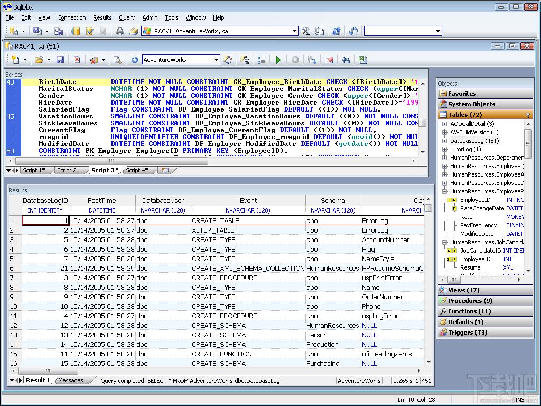Click the lightning bolt tree icon

pyautogui.click(x=245, y=60)
